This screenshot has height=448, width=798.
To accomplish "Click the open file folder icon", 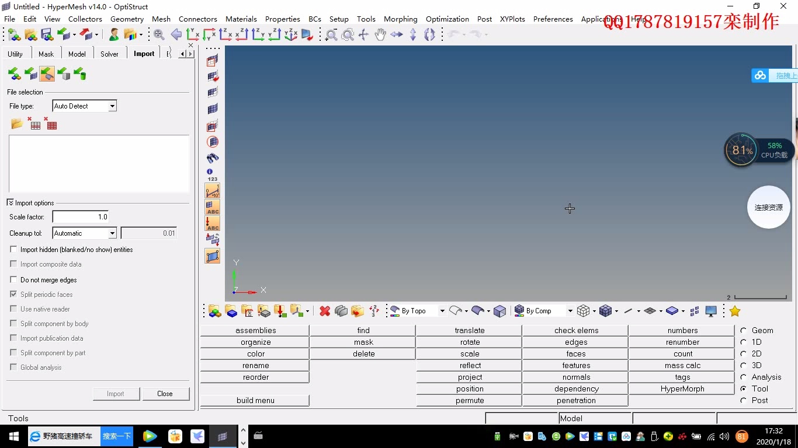I will coord(17,124).
